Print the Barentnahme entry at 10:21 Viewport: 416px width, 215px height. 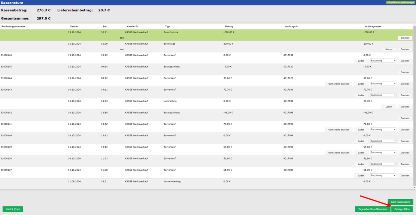point(405,38)
